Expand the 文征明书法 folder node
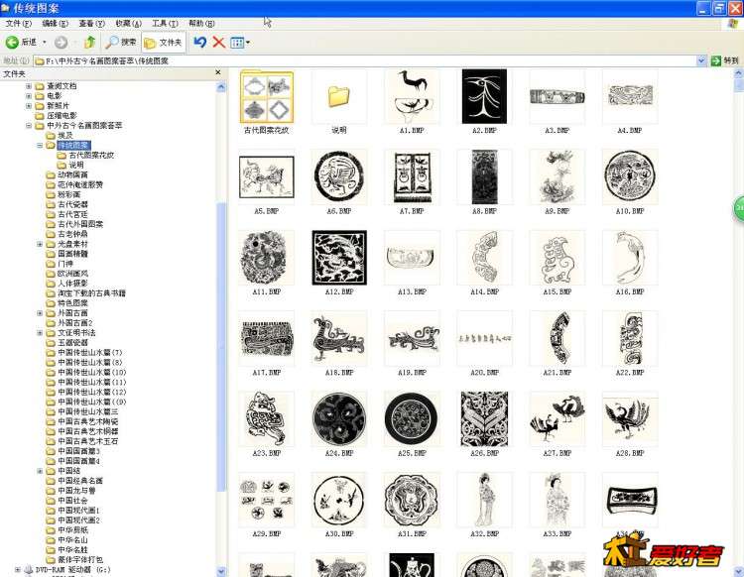Viewport: 744px width, 577px height. 40,333
